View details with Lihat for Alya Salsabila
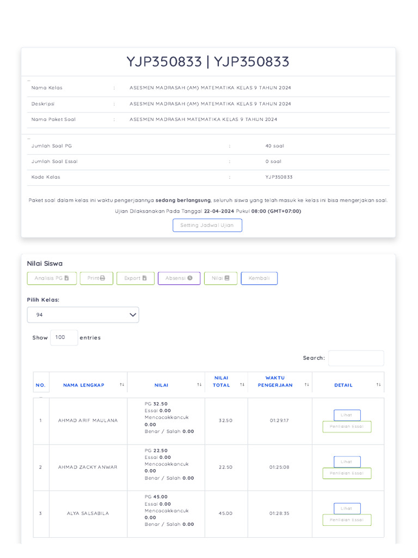 tap(347, 508)
